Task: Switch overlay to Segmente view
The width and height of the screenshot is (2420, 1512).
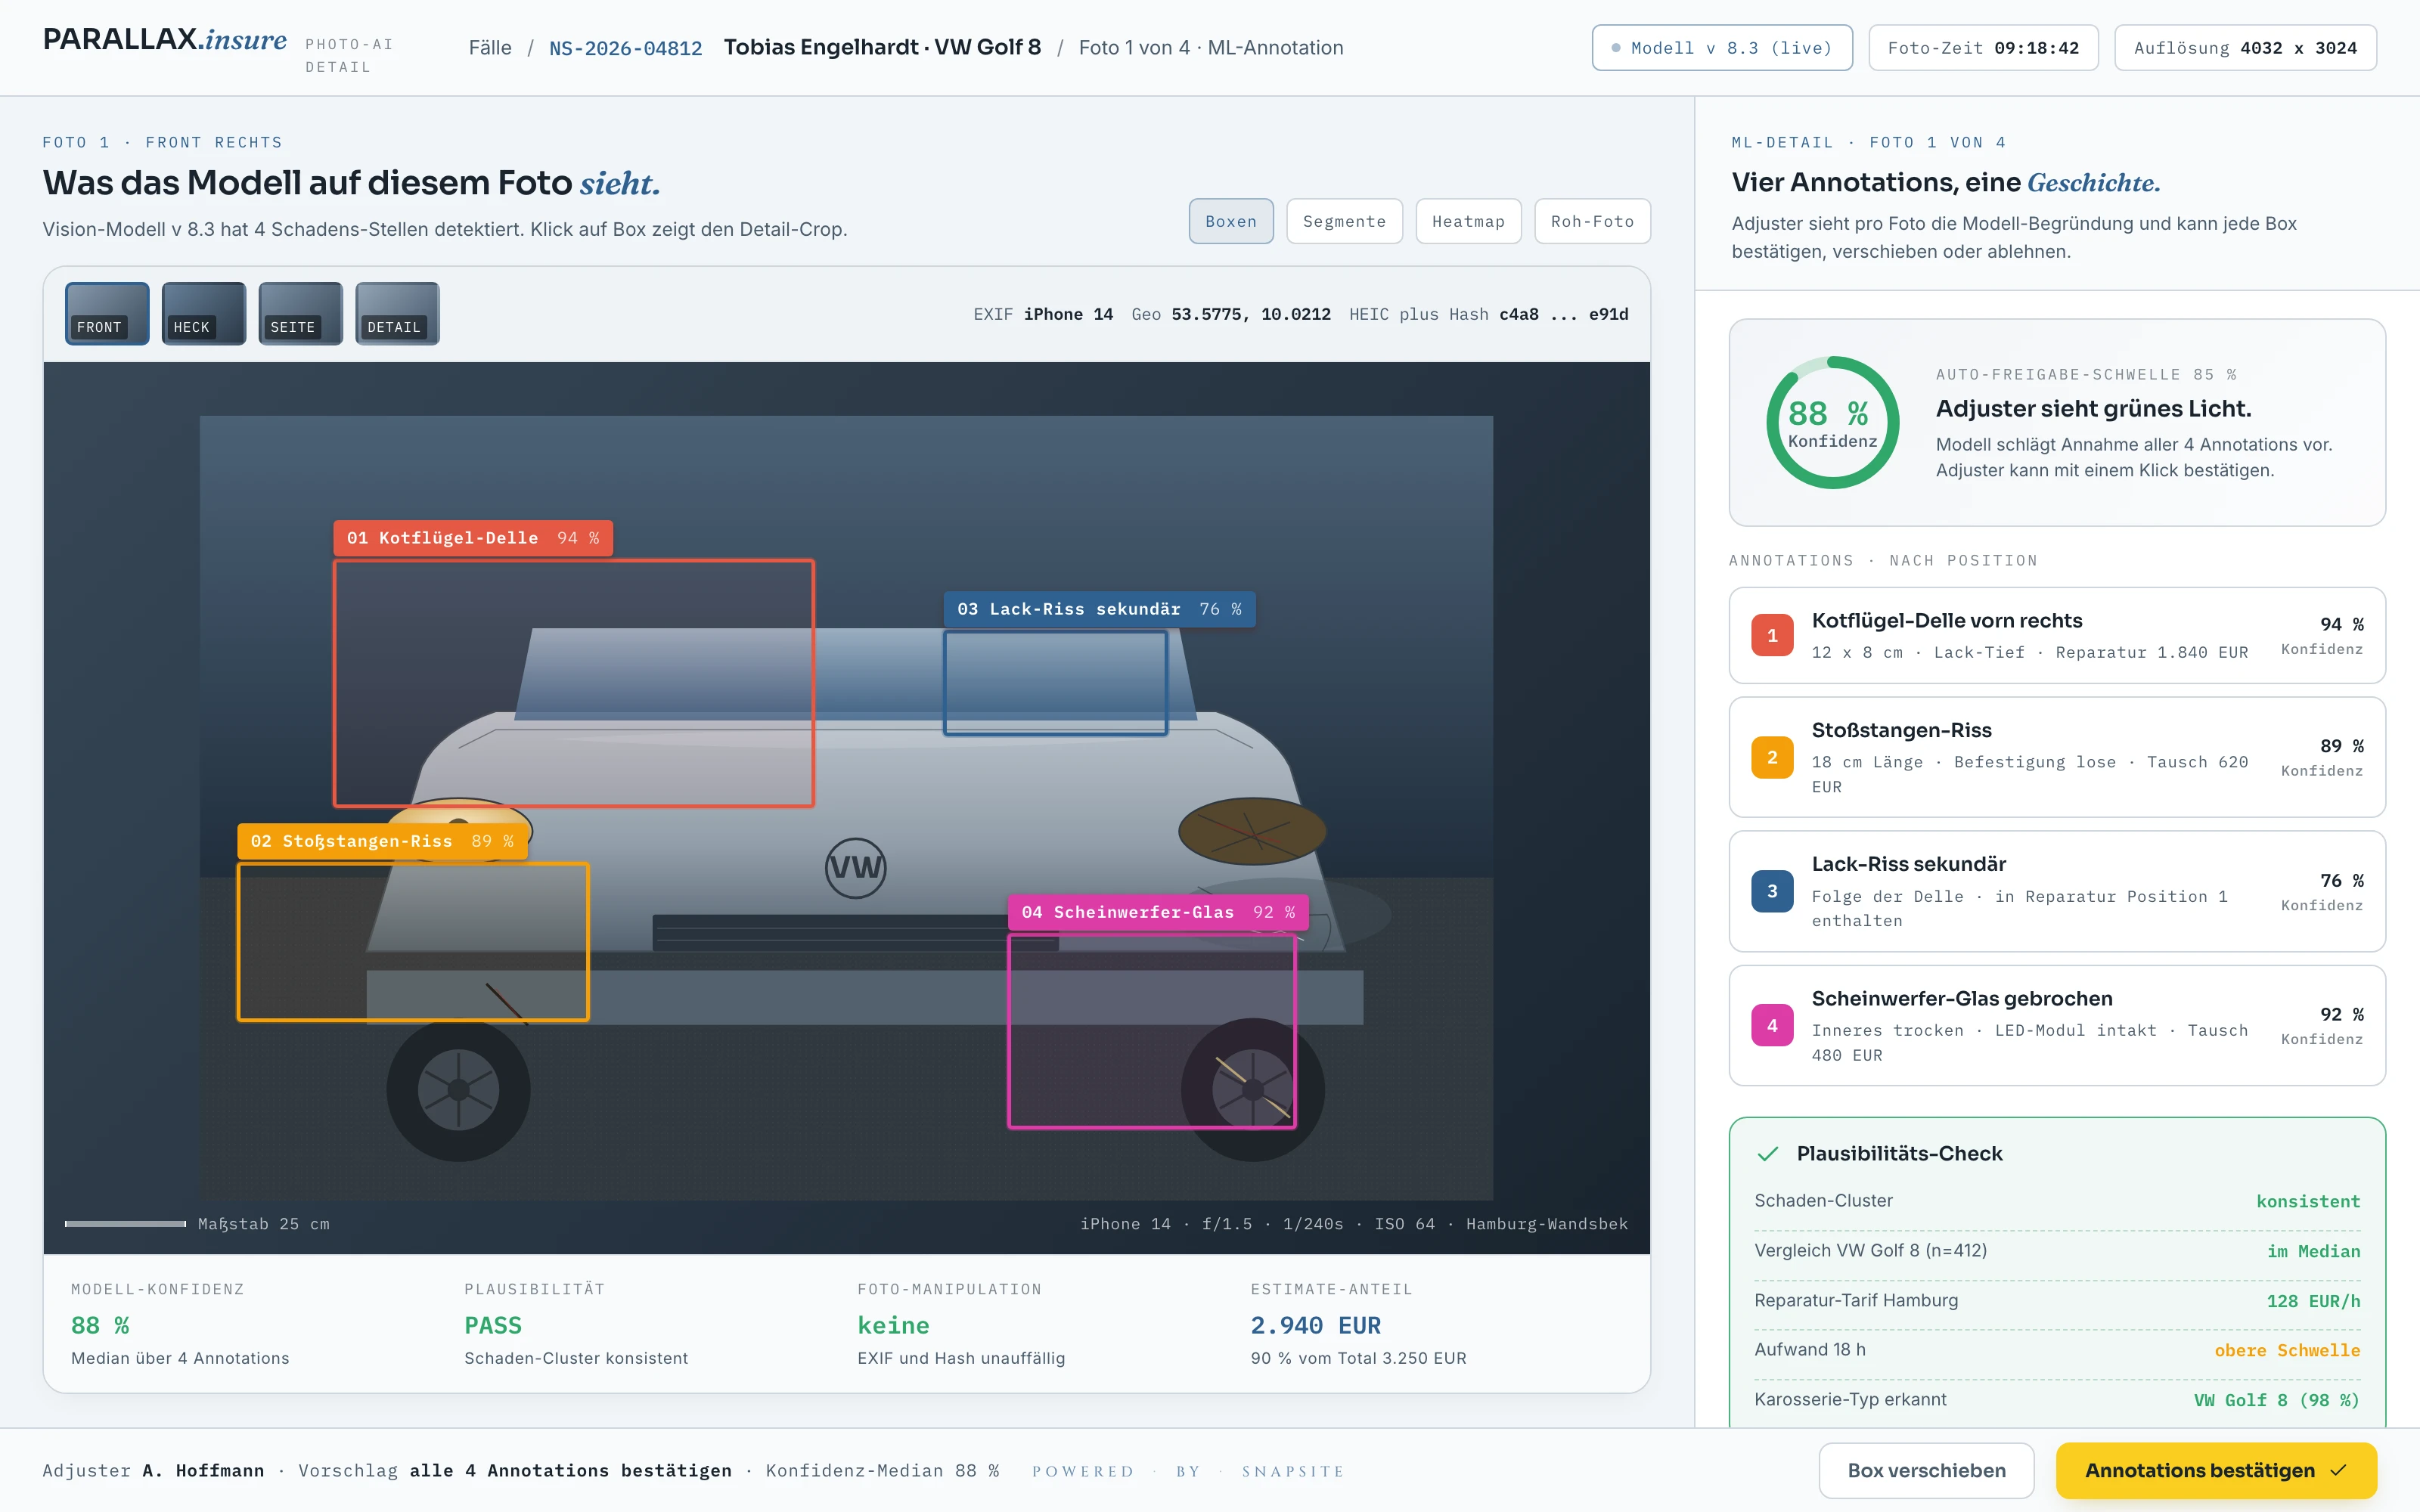Action: (x=1344, y=221)
